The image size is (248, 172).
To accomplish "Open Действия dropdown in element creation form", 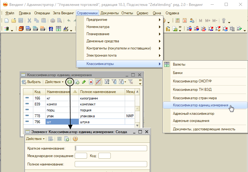I will [35, 139].
